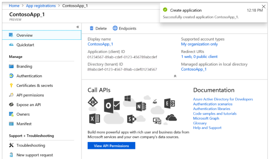Click the Endpoints button in toolbar

pyautogui.click(x=124, y=28)
